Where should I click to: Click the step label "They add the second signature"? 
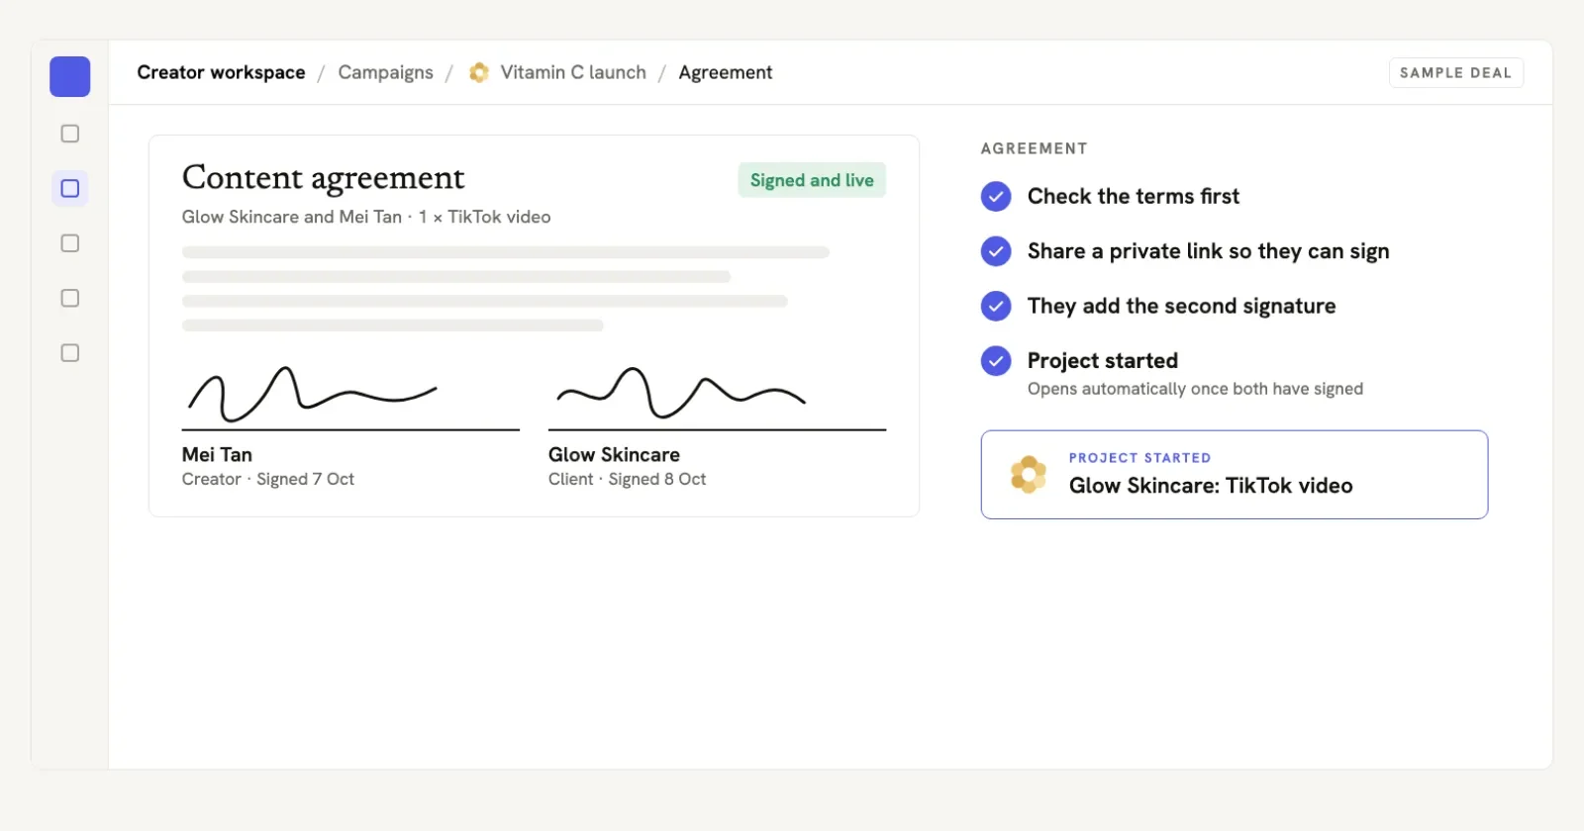[x=1182, y=306]
